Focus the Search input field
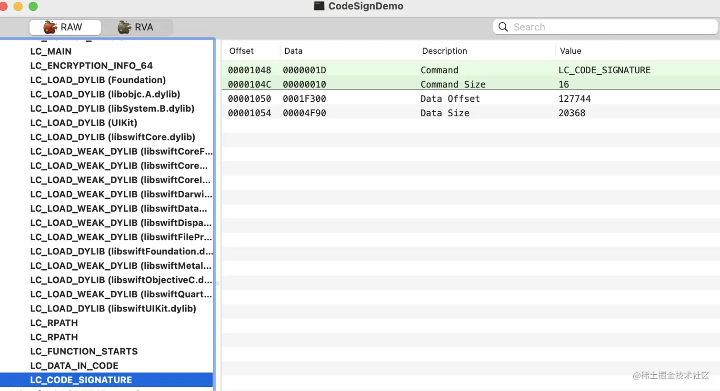Image resolution: width=720 pixels, height=391 pixels. (605, 27)
